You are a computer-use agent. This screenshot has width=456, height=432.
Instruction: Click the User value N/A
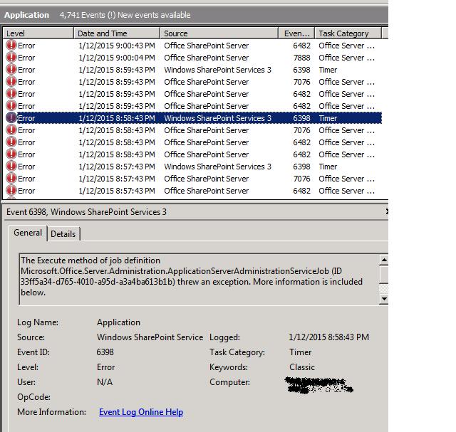pyautogui.click(x=105, y=381)
